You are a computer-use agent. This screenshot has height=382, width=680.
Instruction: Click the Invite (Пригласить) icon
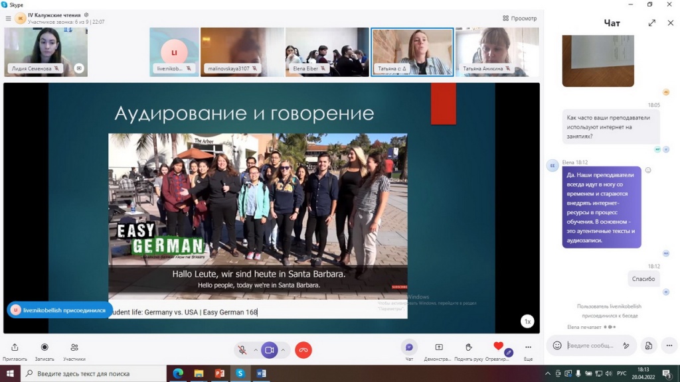coord(15,348)
